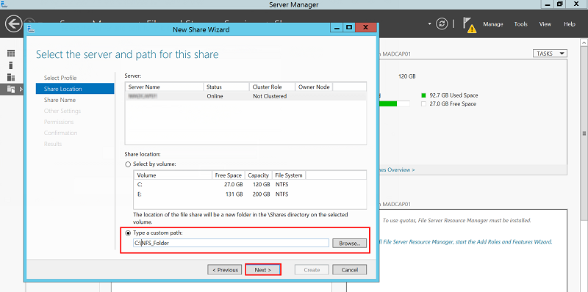Open the Volumes Overview link
The height and width of the screenshot is (292, 588).
pyautogui.click(x=396, y=169)
